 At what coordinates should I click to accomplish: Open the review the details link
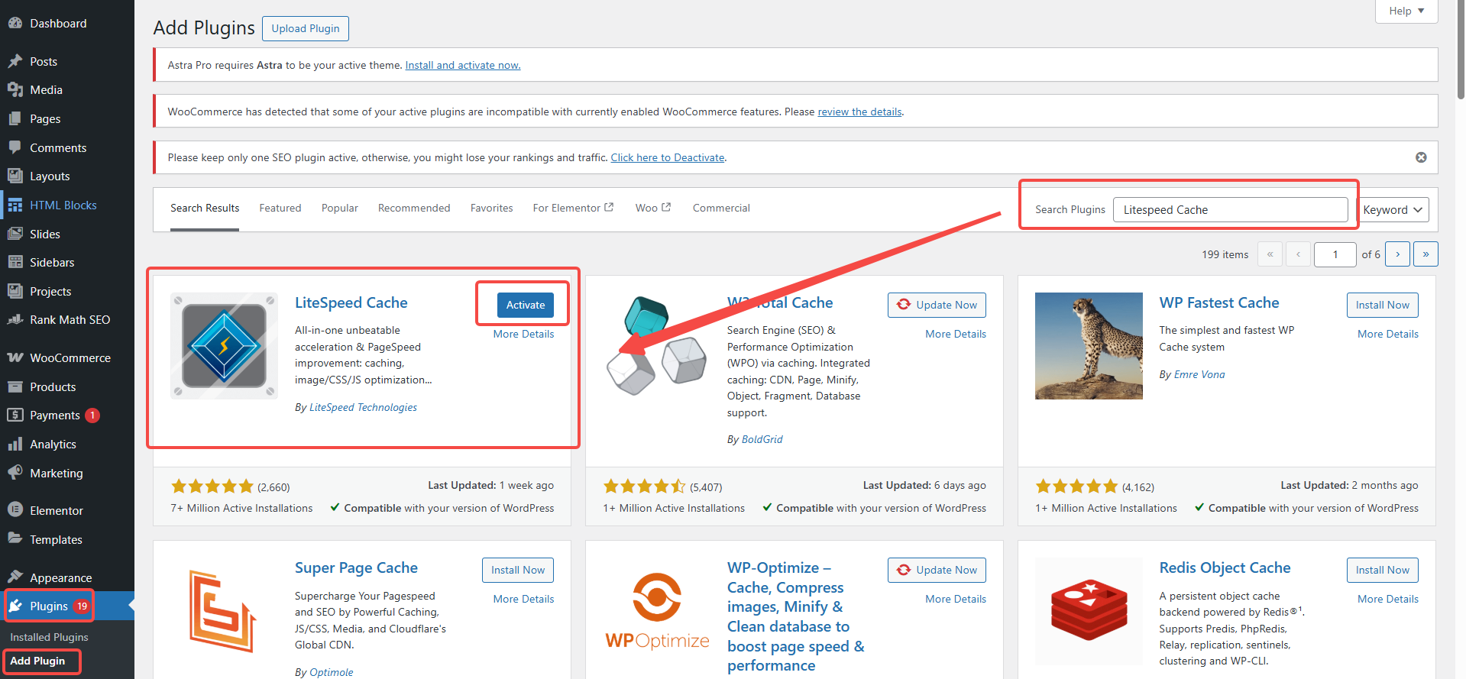pyautogui.click(x=860, y=112)
